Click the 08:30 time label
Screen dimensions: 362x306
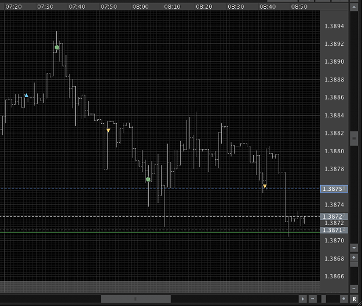tap(236, 7)
